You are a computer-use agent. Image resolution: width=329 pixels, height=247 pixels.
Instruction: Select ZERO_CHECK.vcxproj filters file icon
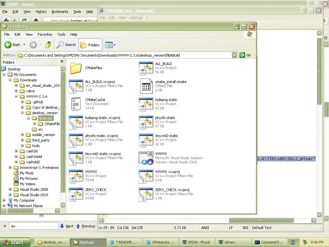pos(146,194)
